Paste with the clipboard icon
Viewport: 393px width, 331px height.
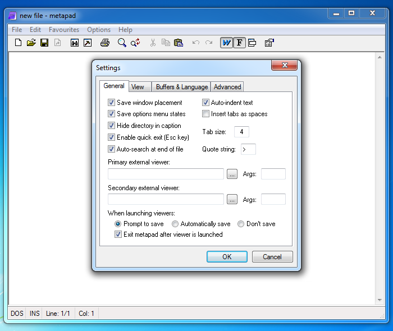[179, 43]
